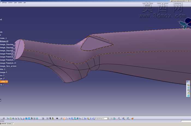The height and width of the screenshot is (126, 191).
Task: Open the Isometric quick view icon
Action: point(29,118)
